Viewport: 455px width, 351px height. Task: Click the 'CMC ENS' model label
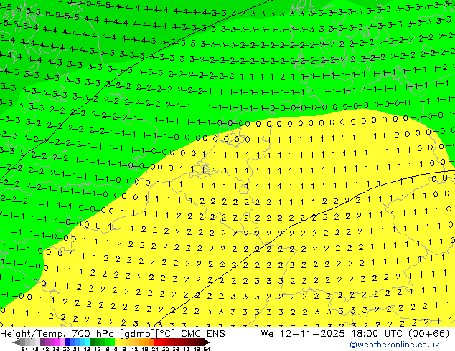tap(203, 334)
